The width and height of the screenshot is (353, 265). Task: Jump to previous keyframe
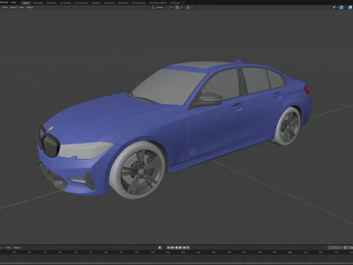point(172,247)
